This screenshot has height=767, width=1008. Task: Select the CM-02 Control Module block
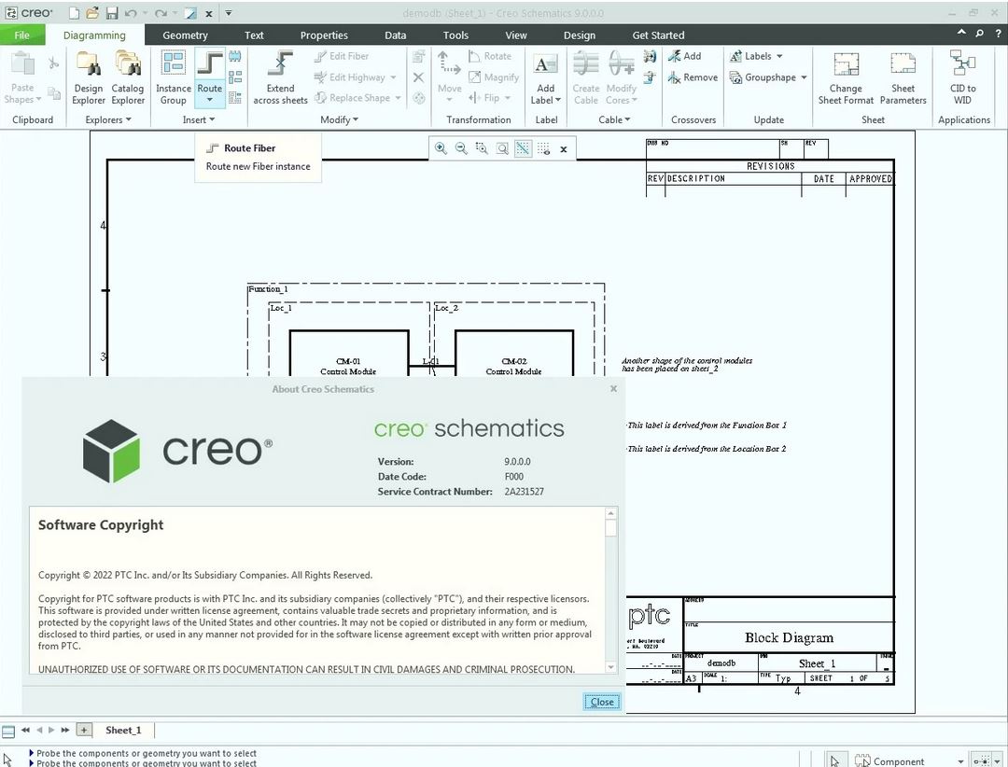[x=513, y=353]
